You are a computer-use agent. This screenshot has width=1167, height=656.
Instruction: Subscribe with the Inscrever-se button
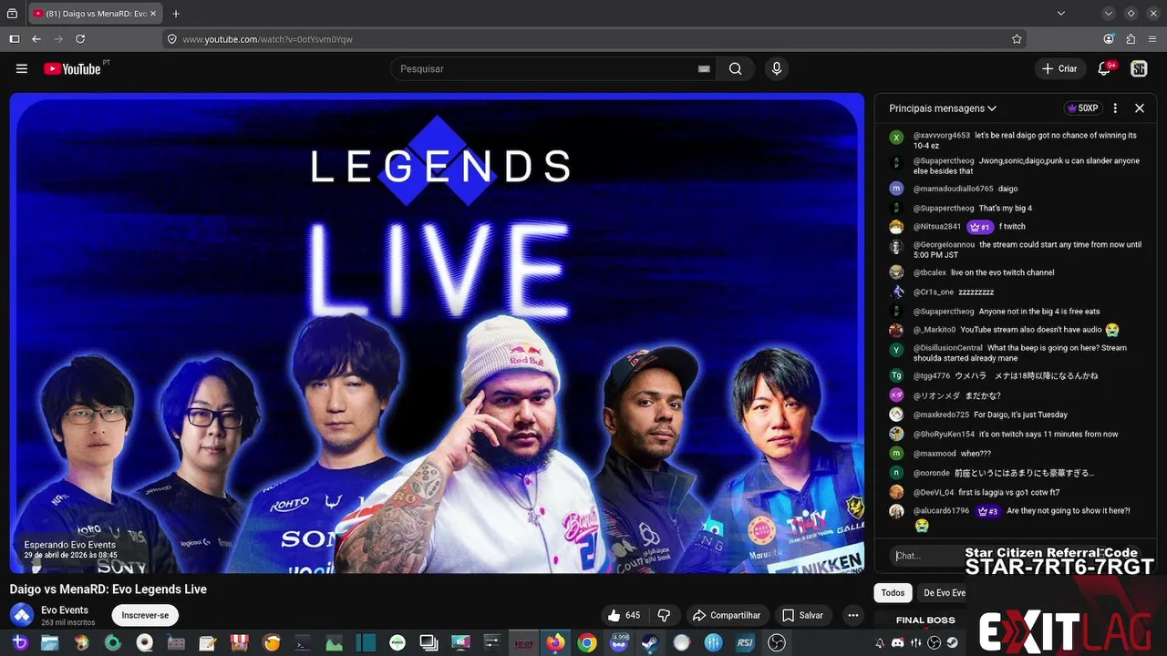pyautogui.click(x=145, y=615)
